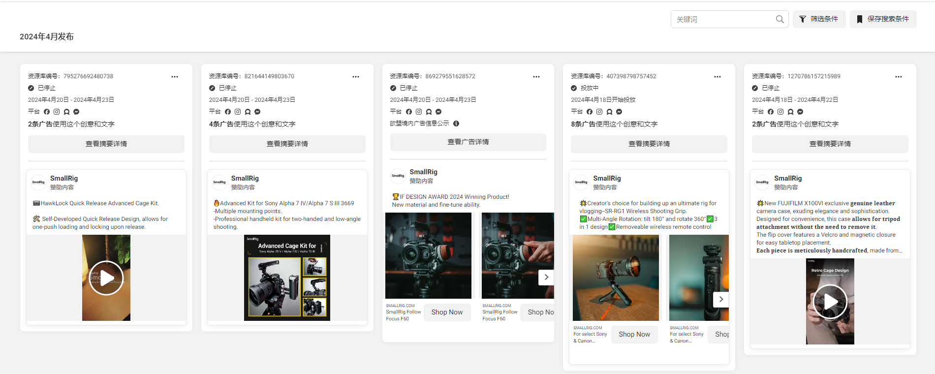
Task: Click the search magnifier icon in keyword field
Action: point(779,19)
